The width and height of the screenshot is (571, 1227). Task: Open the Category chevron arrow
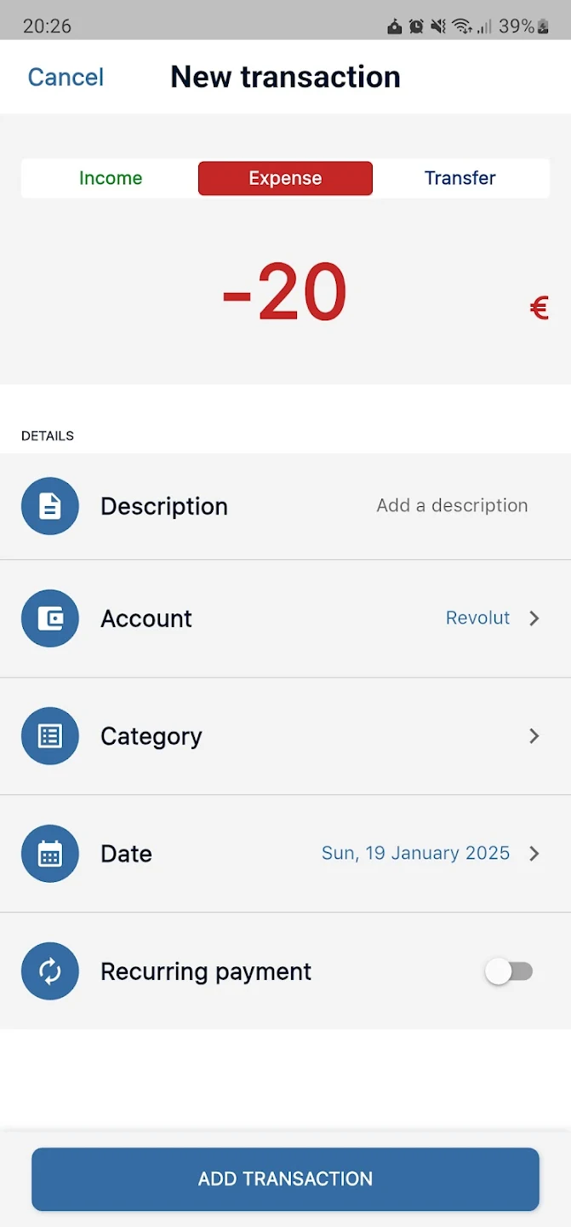[534, 736]
